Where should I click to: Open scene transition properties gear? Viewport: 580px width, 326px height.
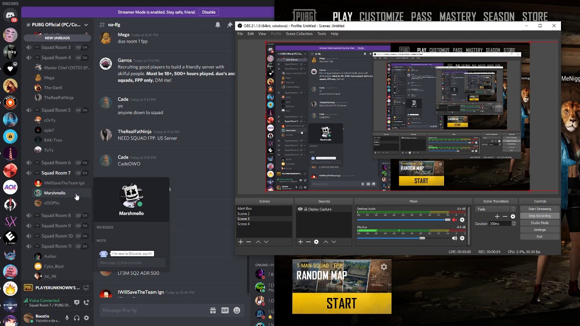pyautogui.click(x=513, y=216)
